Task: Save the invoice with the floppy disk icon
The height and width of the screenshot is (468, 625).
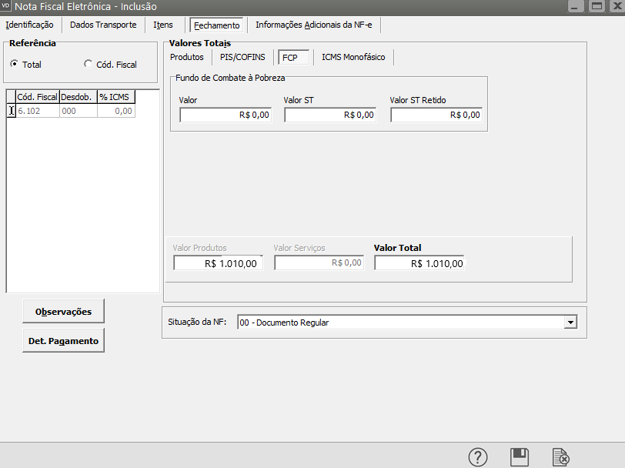Action: [520, 457]
